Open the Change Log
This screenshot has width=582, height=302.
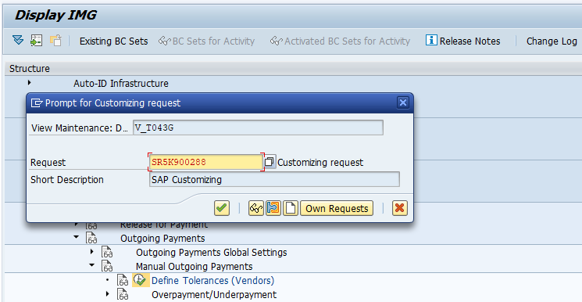(x=552, y=41)
